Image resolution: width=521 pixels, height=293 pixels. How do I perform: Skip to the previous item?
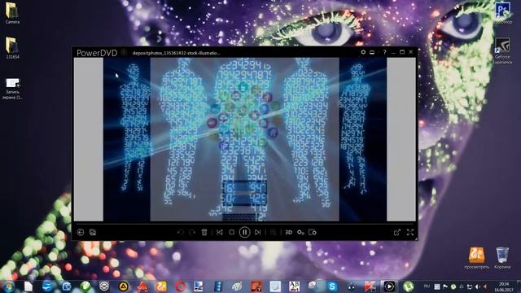coord(220,232)
